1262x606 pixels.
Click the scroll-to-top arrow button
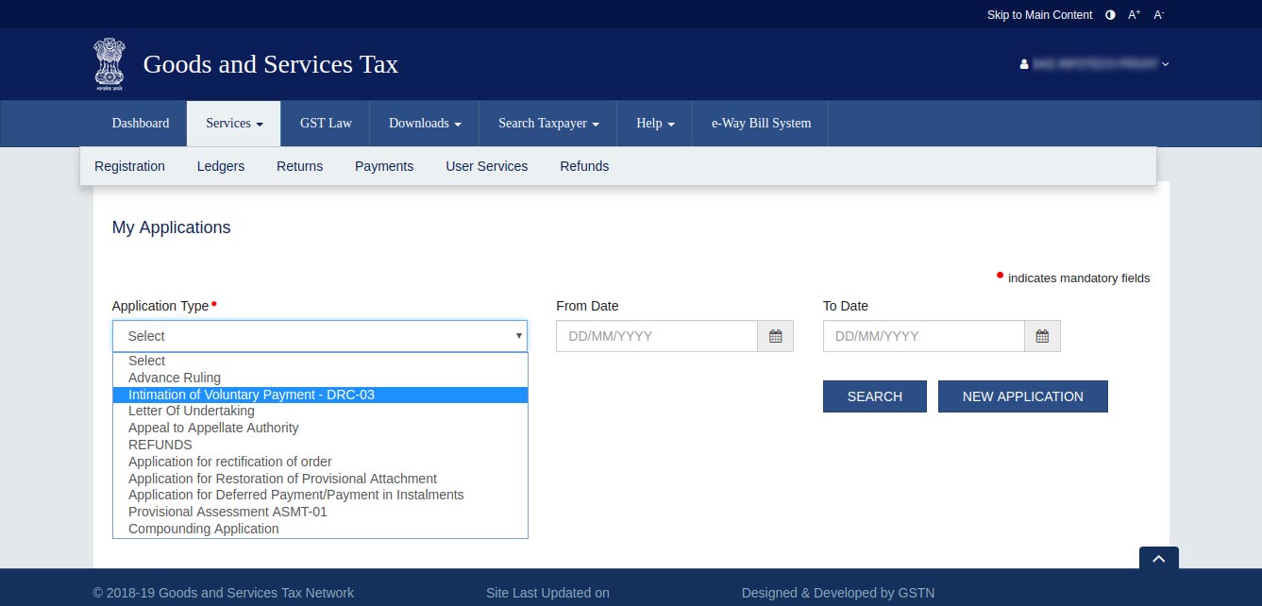[x=1158, y=559]
